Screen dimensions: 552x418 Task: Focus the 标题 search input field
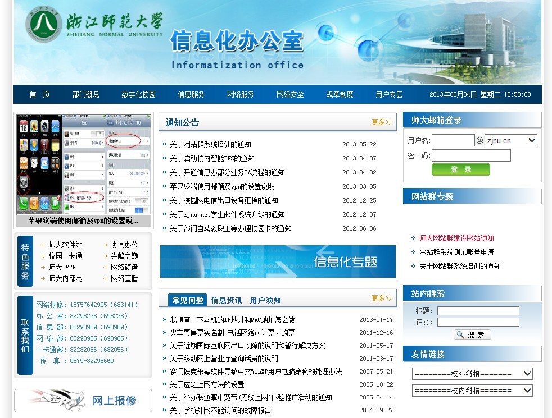tap(478, 311)
